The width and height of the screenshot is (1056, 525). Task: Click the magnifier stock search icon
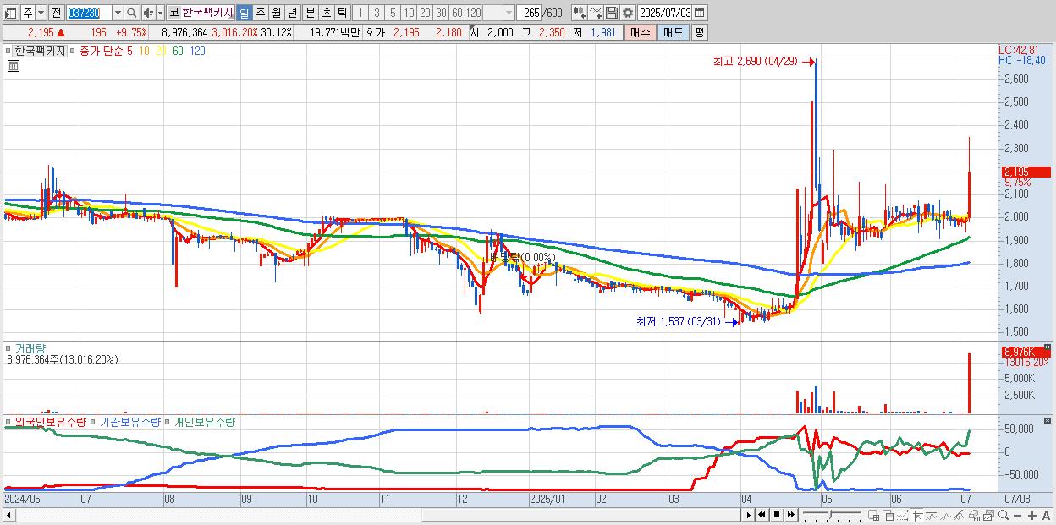[132, 13]
